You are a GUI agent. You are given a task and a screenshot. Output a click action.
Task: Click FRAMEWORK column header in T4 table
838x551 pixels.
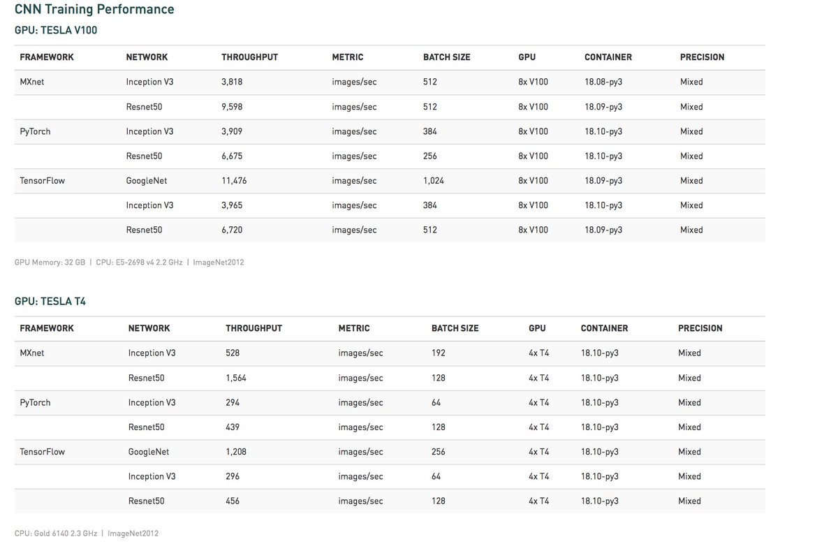pos(46,328)
